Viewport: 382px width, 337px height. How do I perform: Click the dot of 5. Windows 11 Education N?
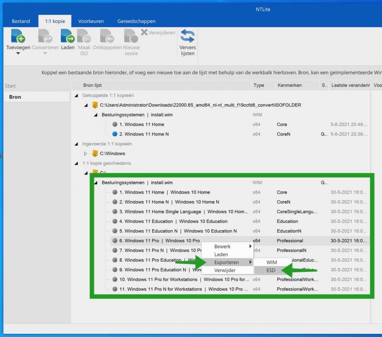tap(115, 231)
